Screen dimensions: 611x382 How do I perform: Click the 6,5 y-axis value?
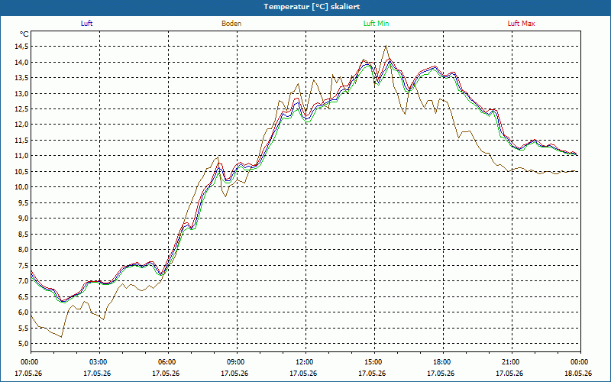(x=23, y=296)
